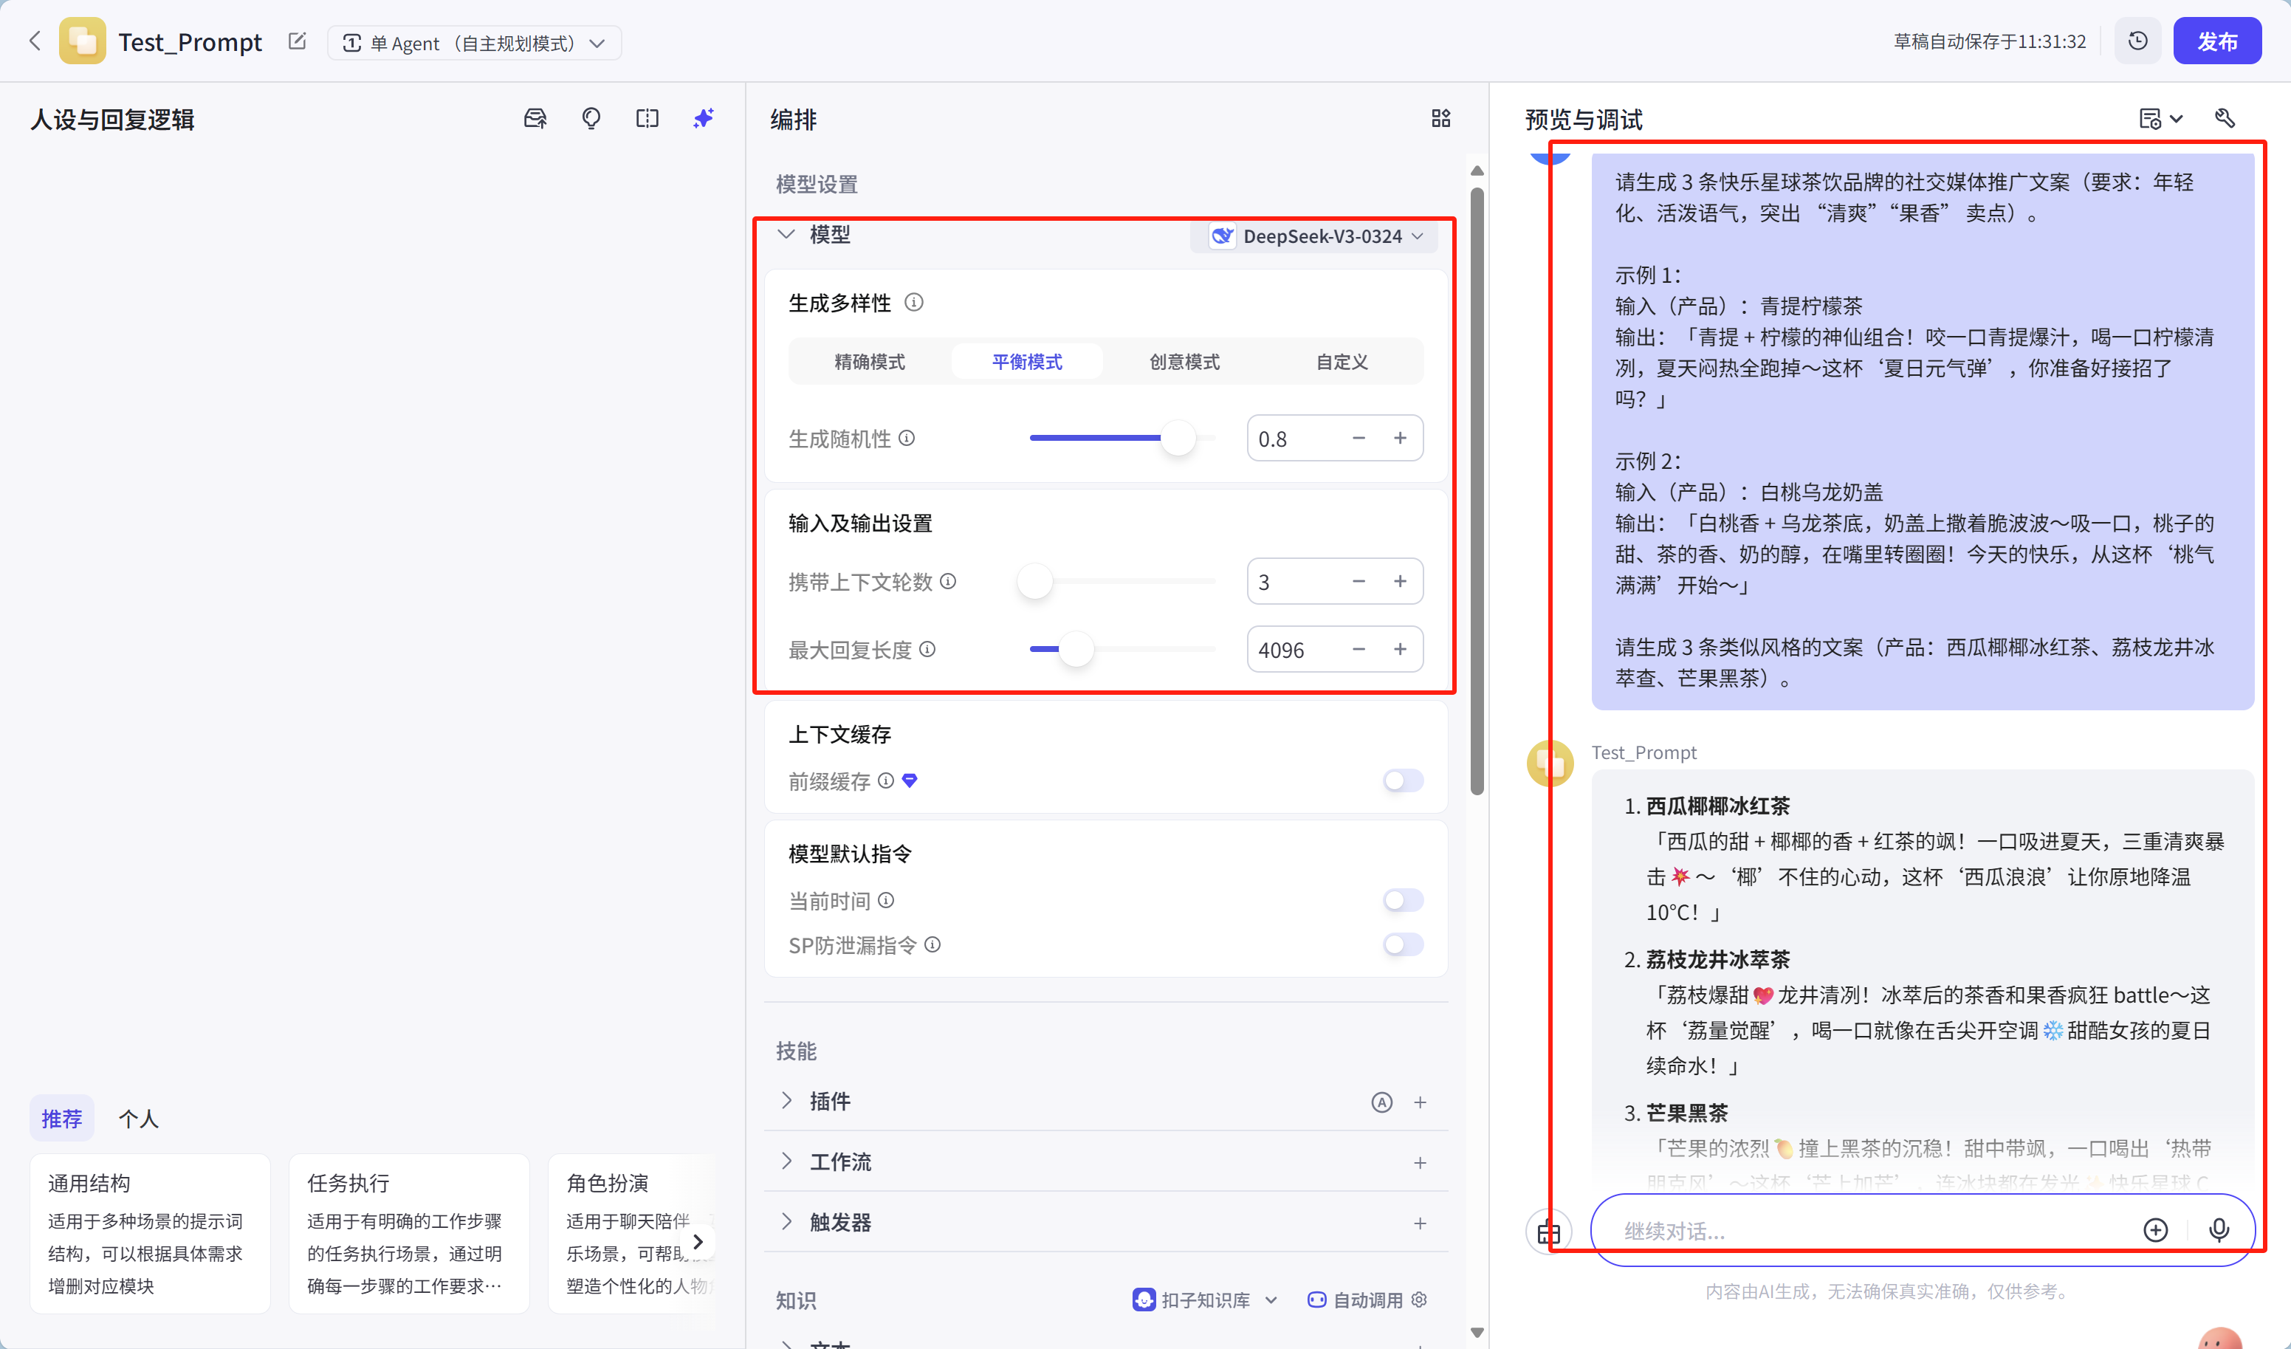Select 自定义 diversity option
The height and width of the screenshot is (1349, 2291).
tap(1342, 362)
